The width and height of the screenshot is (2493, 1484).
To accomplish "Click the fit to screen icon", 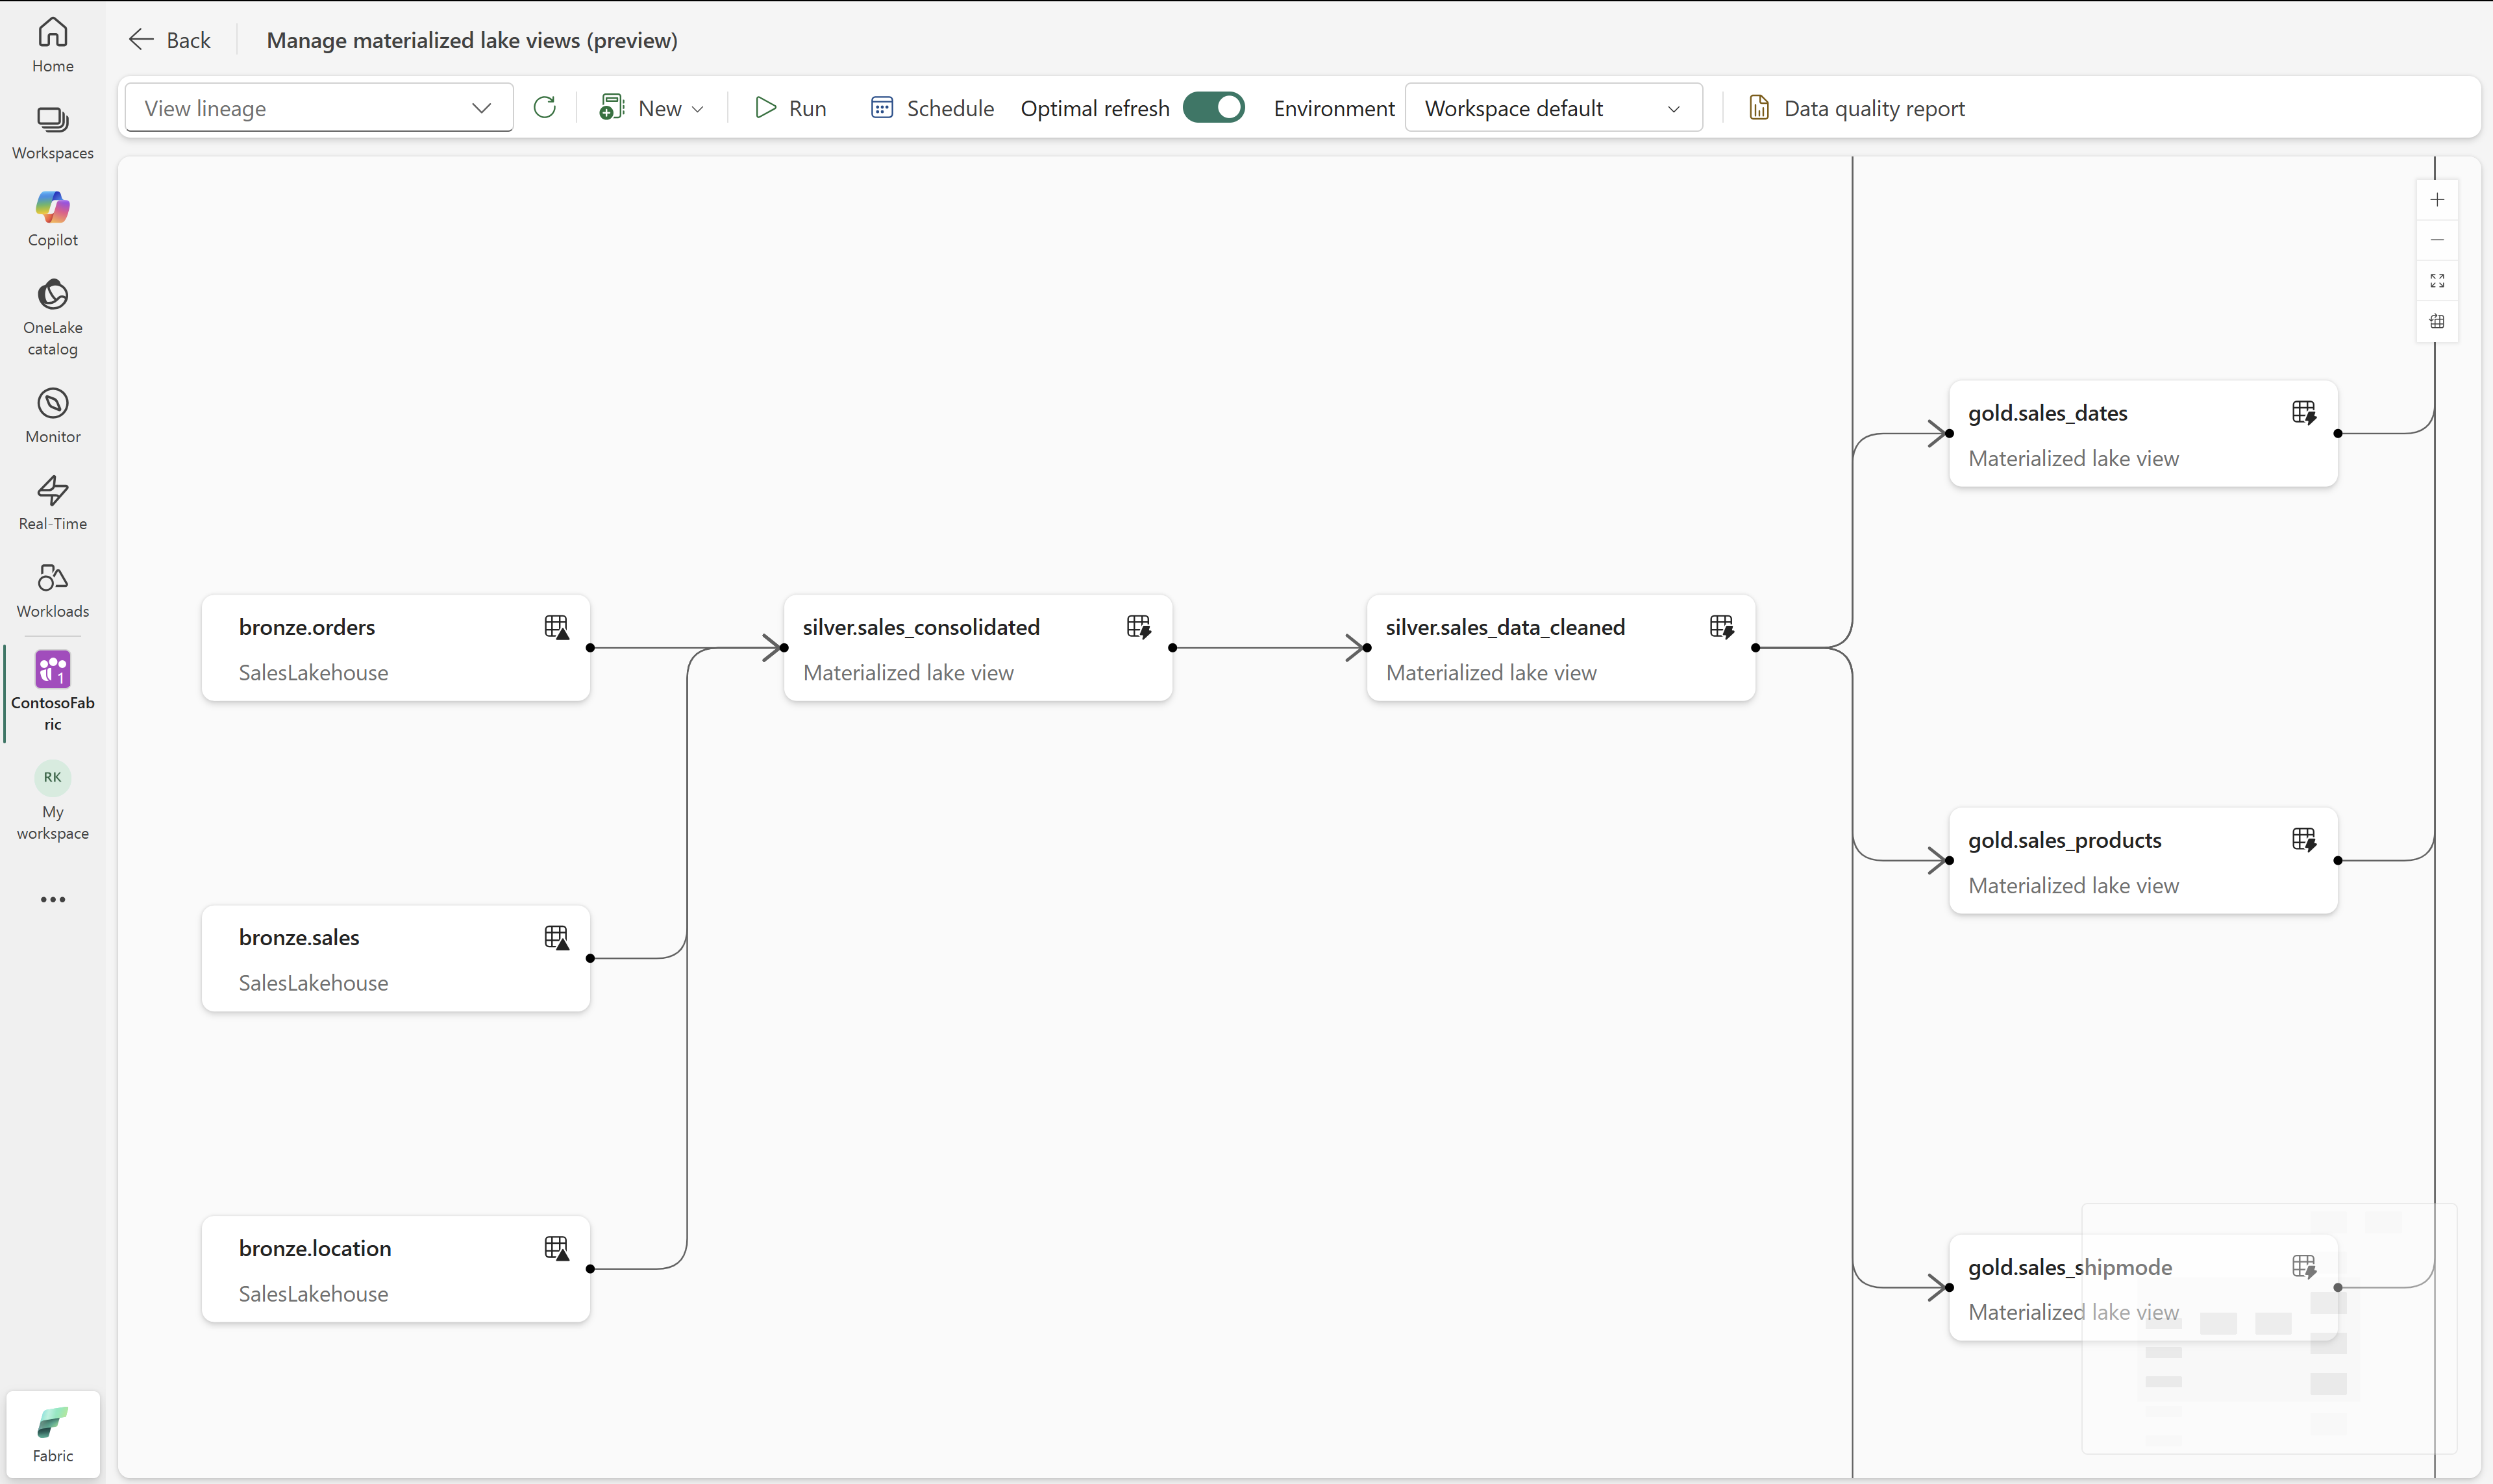I will coord(2437,281).
